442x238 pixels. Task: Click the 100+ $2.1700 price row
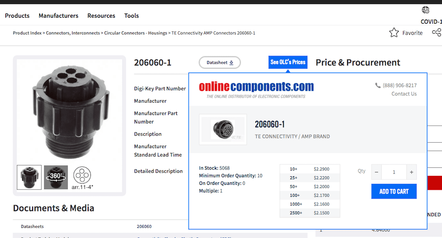pyautogui.click(x=310, y=195)
